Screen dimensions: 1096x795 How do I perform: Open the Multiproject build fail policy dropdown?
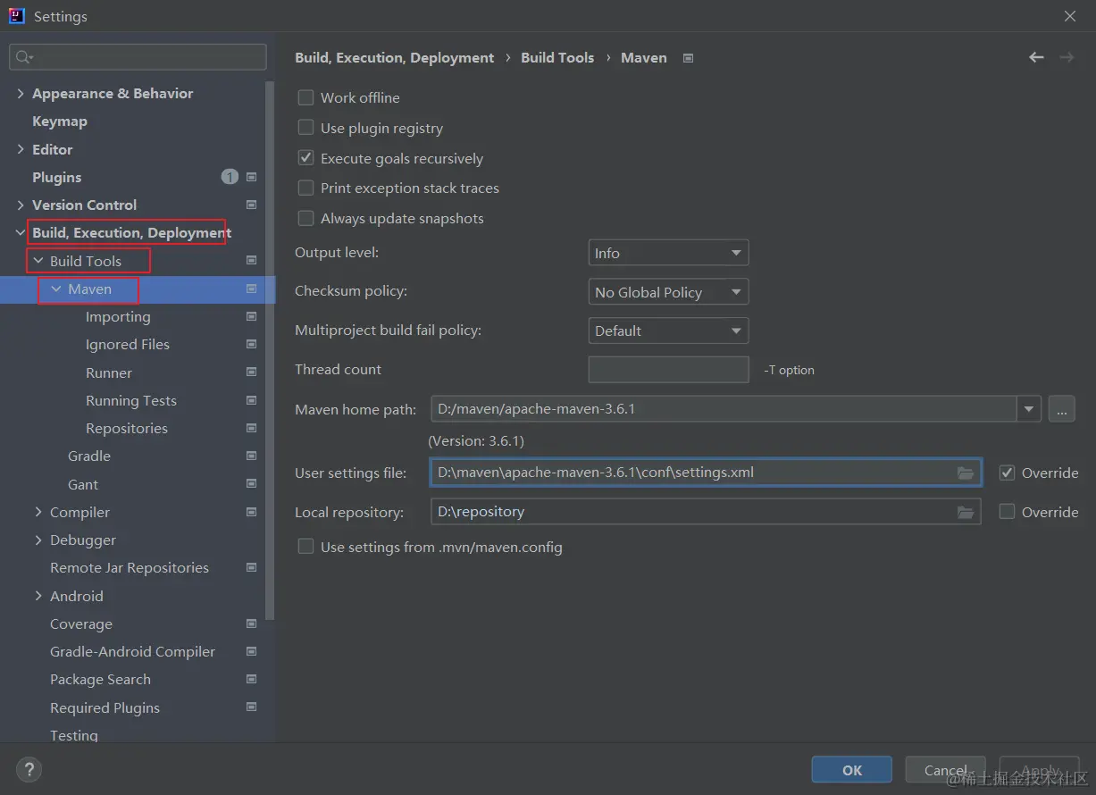(668, 331)
